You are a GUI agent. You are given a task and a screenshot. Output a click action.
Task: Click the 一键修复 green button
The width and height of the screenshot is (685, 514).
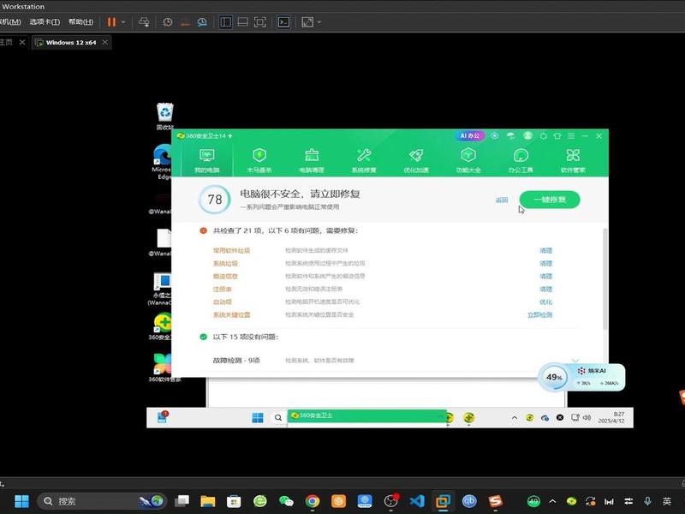click(550, 200)
